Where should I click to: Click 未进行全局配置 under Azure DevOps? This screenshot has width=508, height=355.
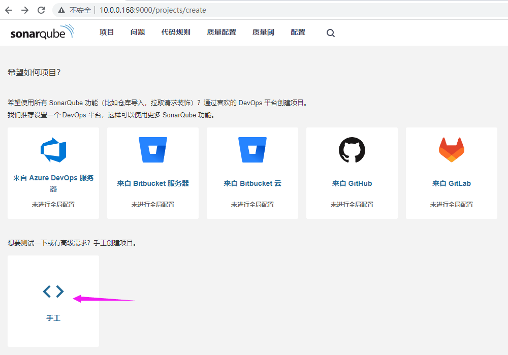(53, 204)
